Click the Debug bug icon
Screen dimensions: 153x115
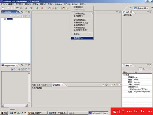[31, 8]
